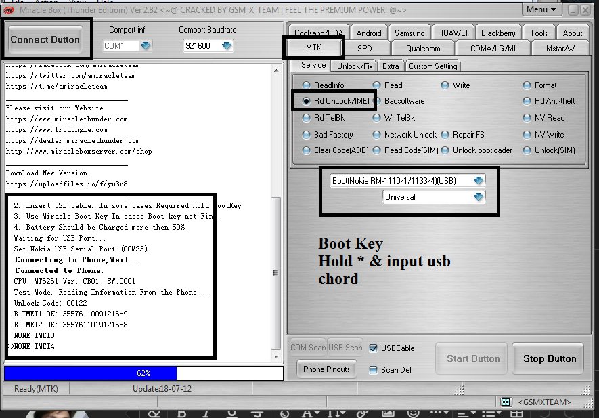
Task: Select the Service sub-tab
Action: [313, 65]
